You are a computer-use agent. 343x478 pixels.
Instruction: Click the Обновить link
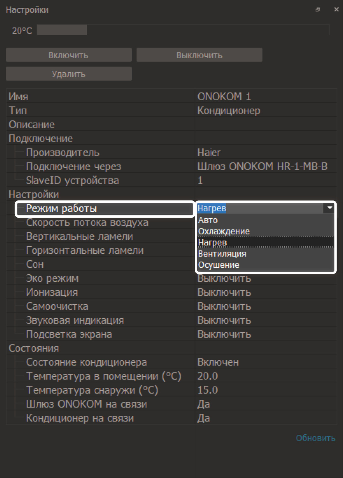315,438
